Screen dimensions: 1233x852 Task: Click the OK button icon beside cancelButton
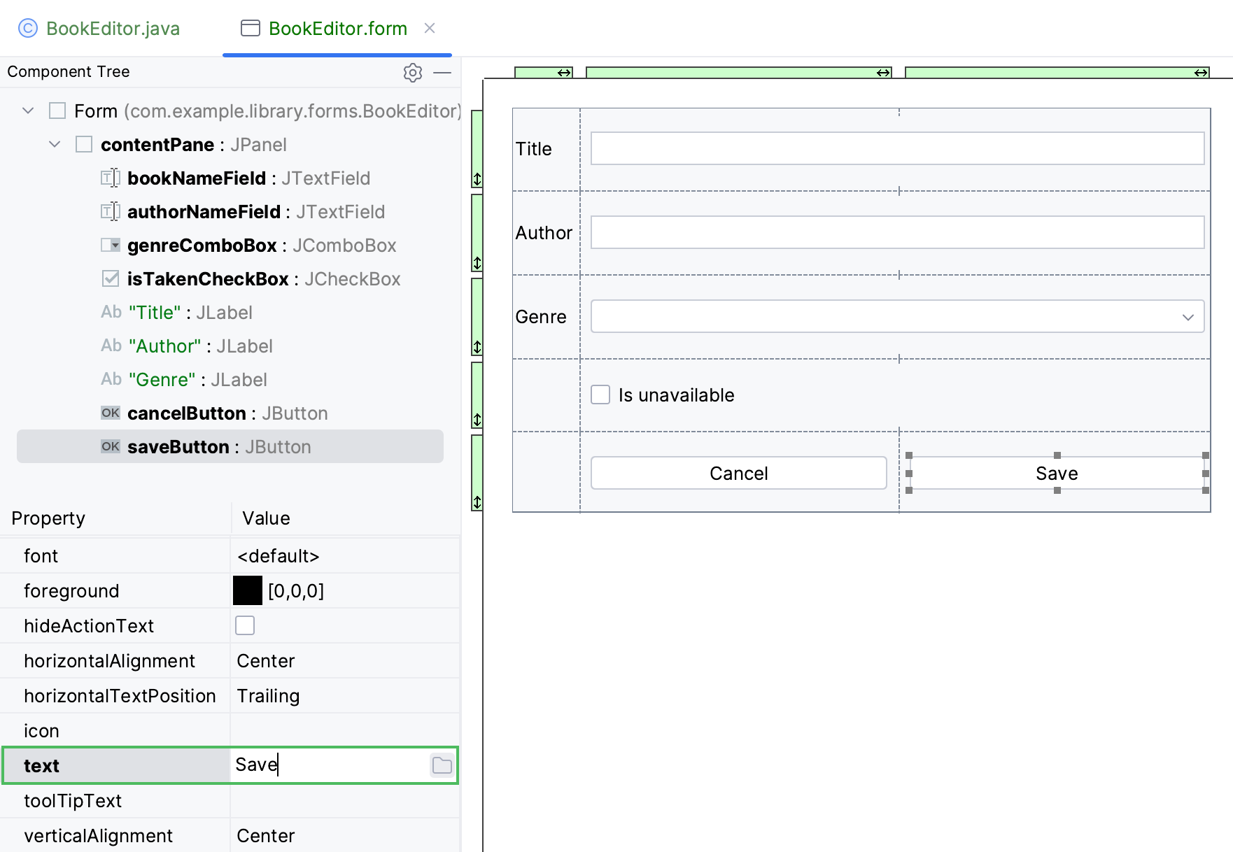(110, 413)
